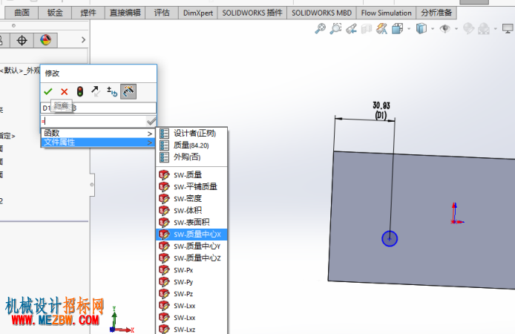Open the SOLIDWORKS 插件 tab
The image size is (515, 334).
(x=252, y=13)
